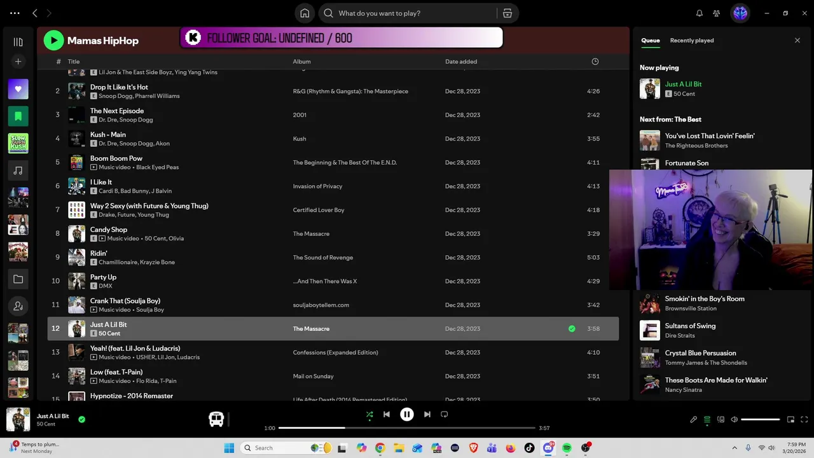Open Your Episodes bookmark tile
This screenshot has width=814, height=458.
[x=18, y=116]
